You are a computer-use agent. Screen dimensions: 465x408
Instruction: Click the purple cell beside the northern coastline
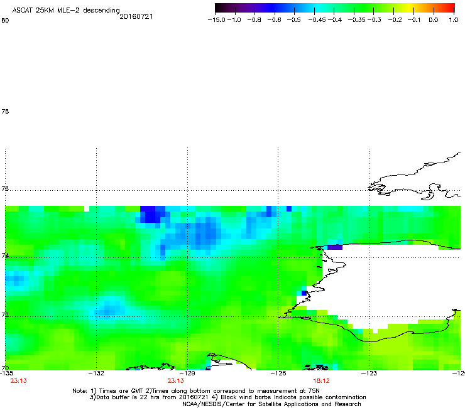click(x=335, y=247)
